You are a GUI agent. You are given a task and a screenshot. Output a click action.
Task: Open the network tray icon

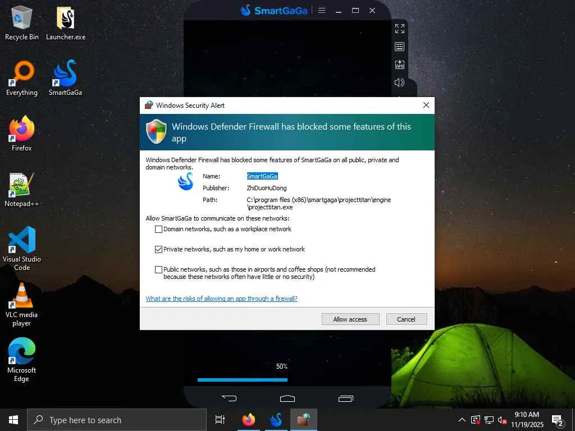point(489,420)
